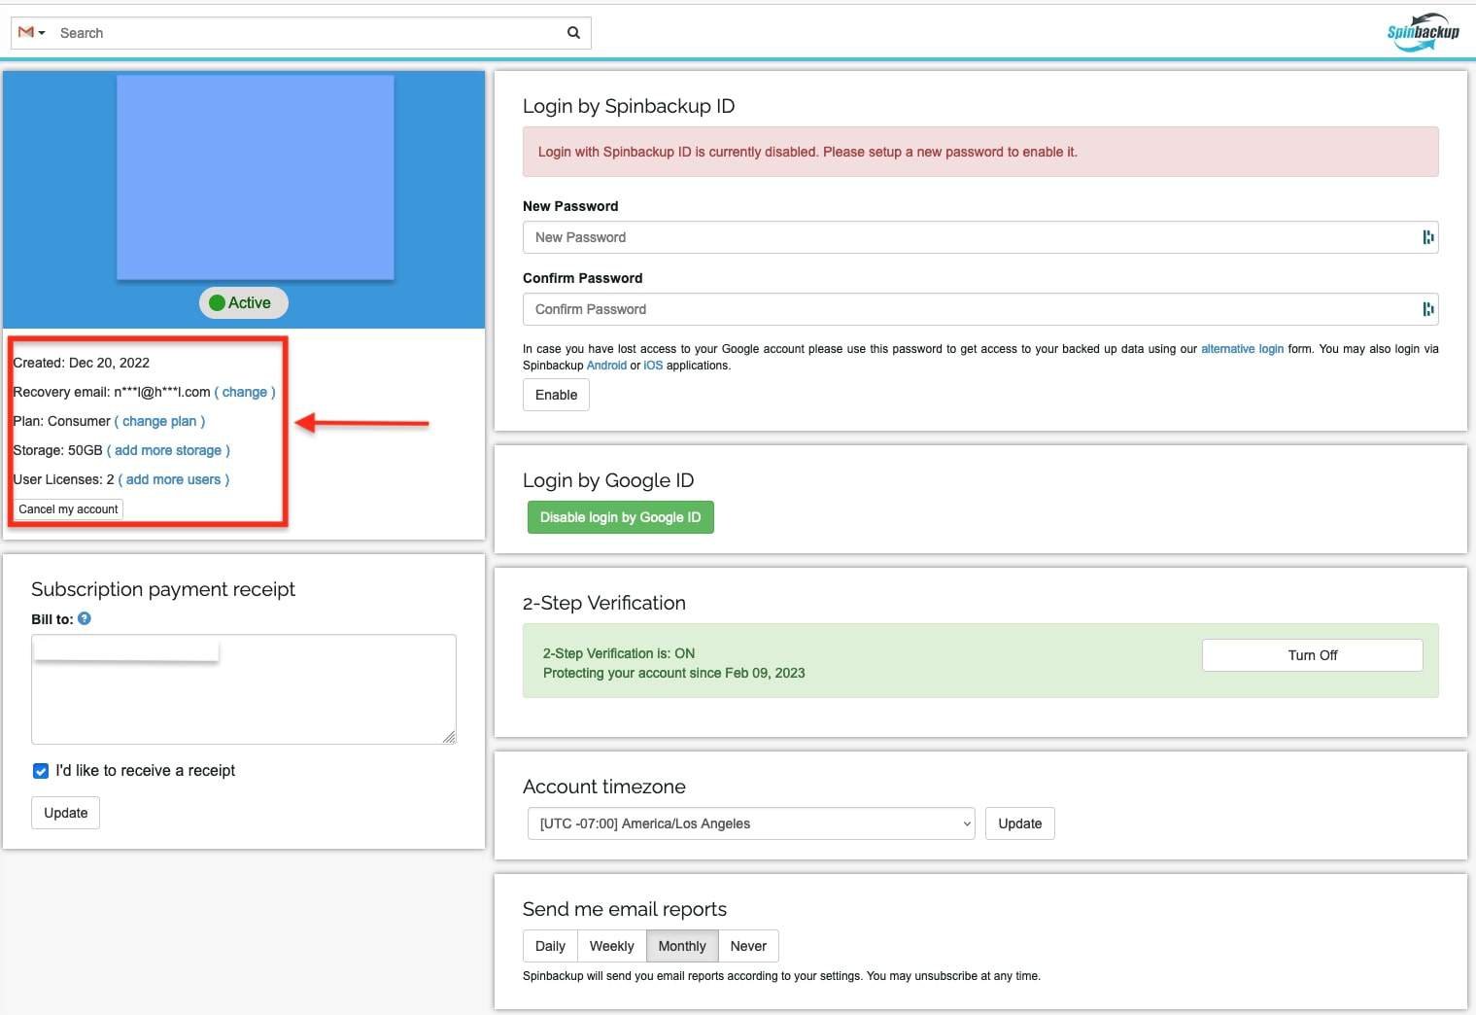Click '2-Step Verification is: ON' text

(x=619, y=653)
